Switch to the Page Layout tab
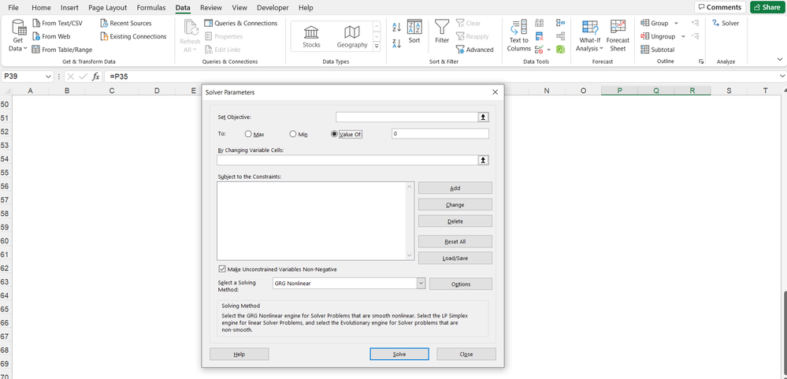Viewport: 787px width, 379px height. tap(107, 8)
